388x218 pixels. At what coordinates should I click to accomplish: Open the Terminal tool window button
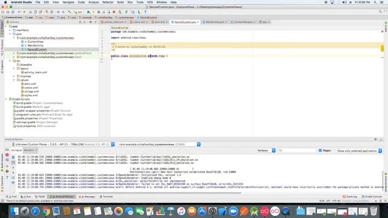(106, 197)
